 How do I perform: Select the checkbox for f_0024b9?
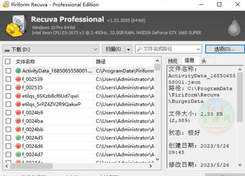coord(8,113)
